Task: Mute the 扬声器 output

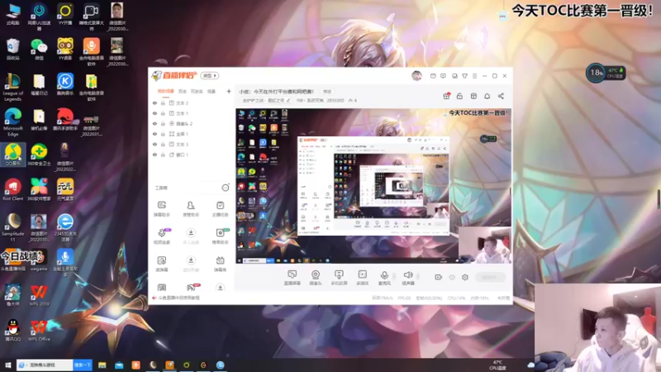Action: point(407,278)
